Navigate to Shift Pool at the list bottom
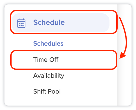Viewport: 136px width, 110px height. (x=47, y=91)
